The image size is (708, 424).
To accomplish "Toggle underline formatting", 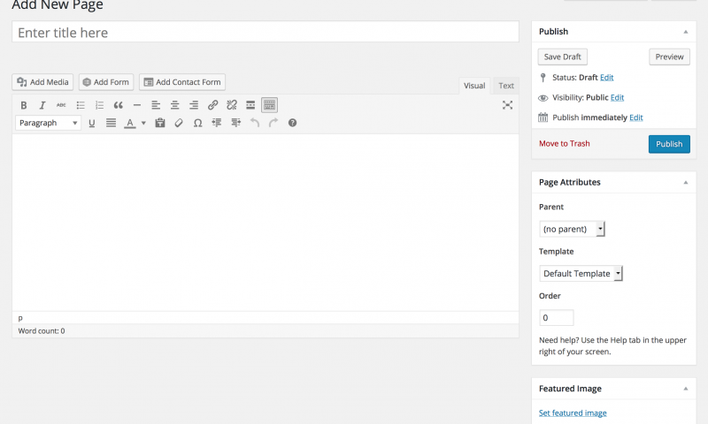I will pyautogui.click(x=91, y=123).
